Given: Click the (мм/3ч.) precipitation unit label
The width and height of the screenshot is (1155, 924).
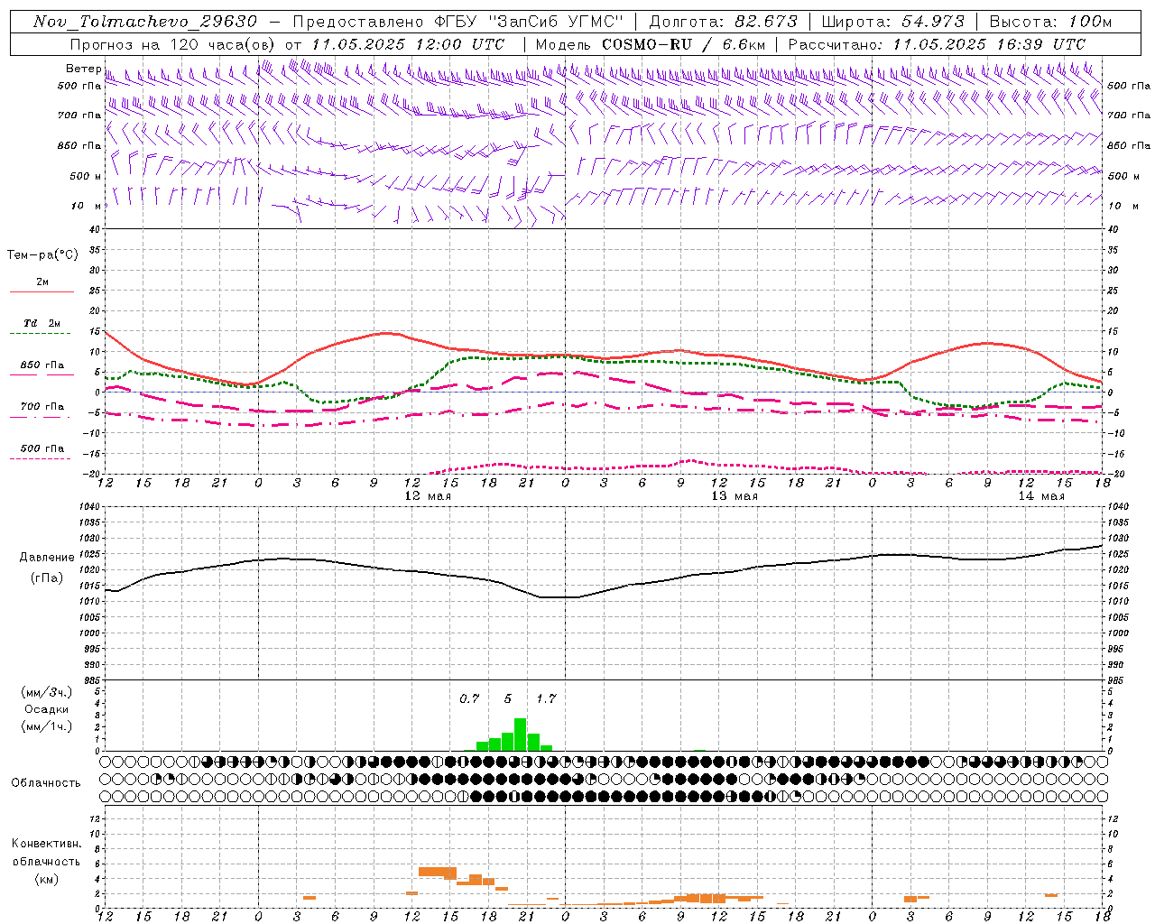Looking at the screenshot, I should [x=46, y=692].
